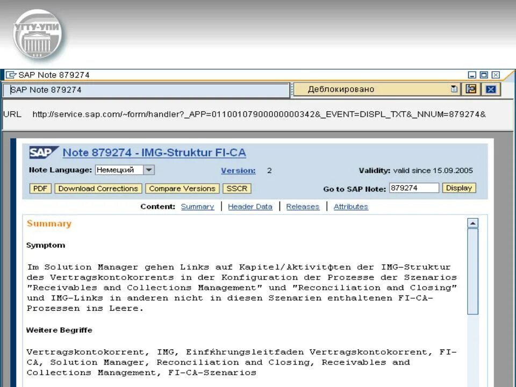
Task: Open the Note 879274 - IMG-Struktur FI-CA link
Action: coord(154,153)
